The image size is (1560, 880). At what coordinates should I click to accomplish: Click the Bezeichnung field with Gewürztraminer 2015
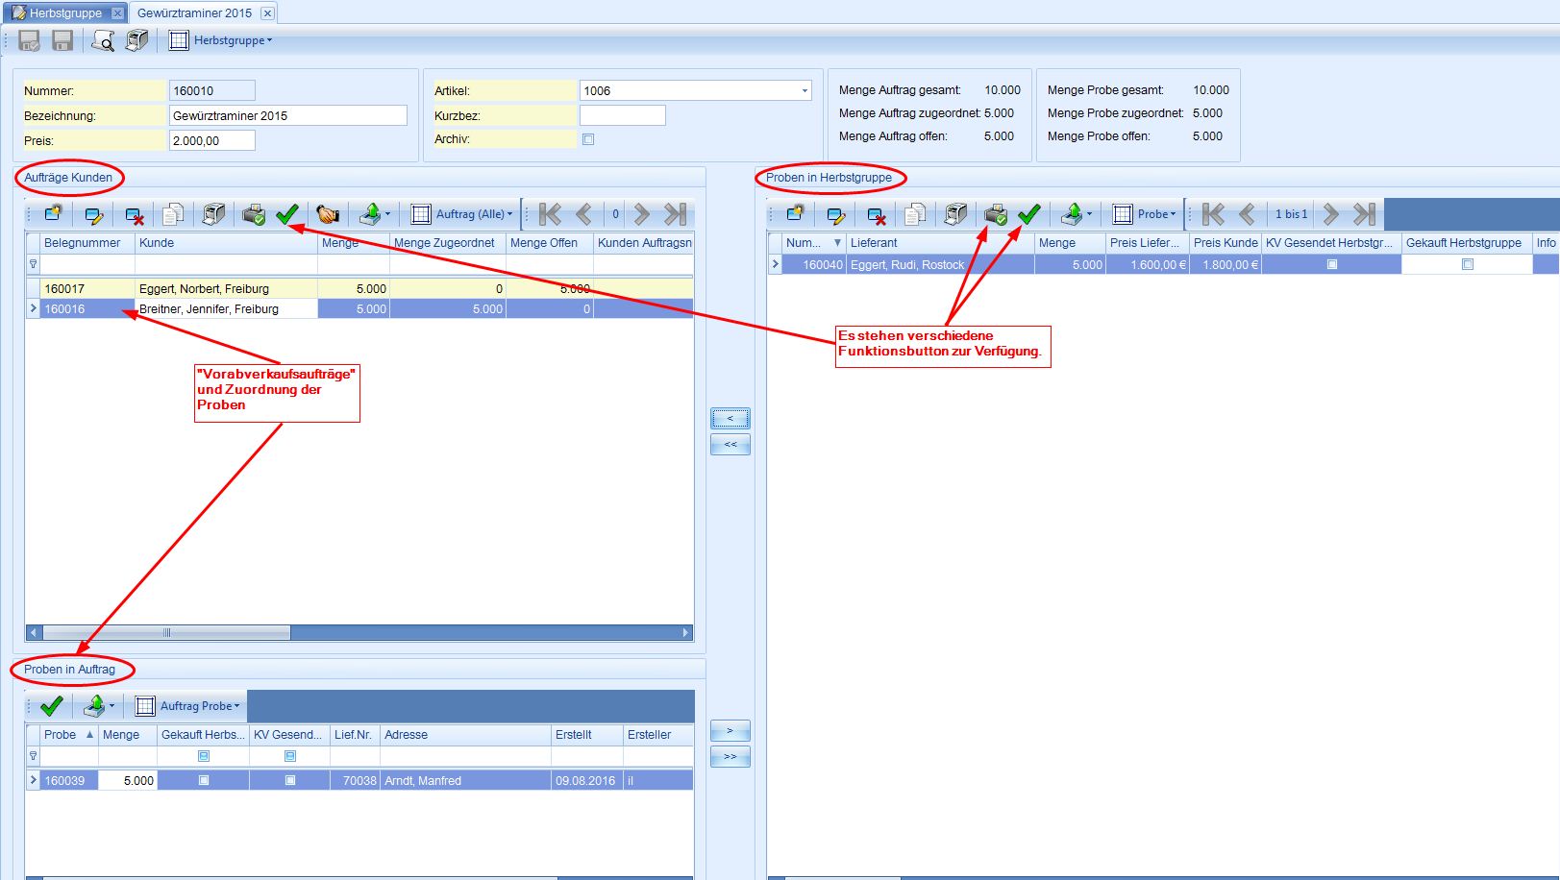[x=287, y=115]
